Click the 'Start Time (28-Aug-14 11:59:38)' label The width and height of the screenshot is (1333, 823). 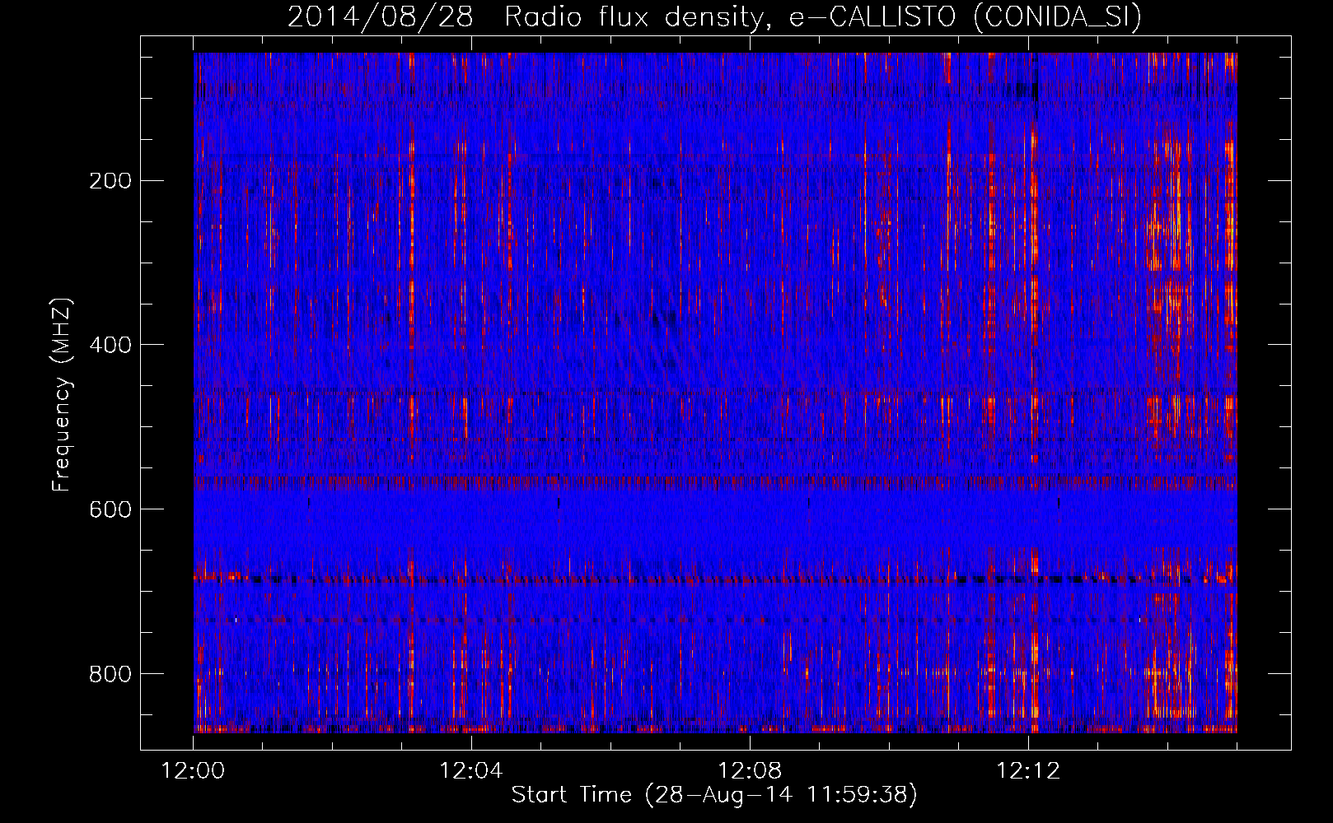[714, 795]
